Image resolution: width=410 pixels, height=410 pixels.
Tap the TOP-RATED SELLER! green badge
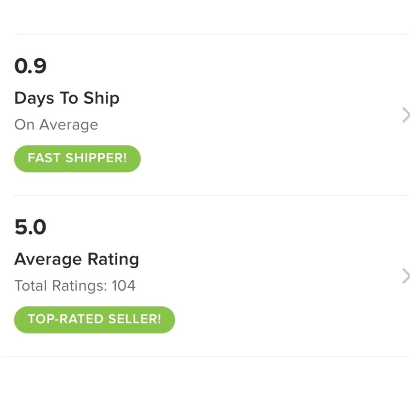click(x=94, y=319)
